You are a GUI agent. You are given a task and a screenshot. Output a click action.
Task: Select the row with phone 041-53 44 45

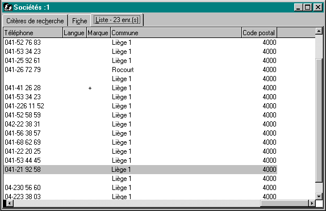140,161
